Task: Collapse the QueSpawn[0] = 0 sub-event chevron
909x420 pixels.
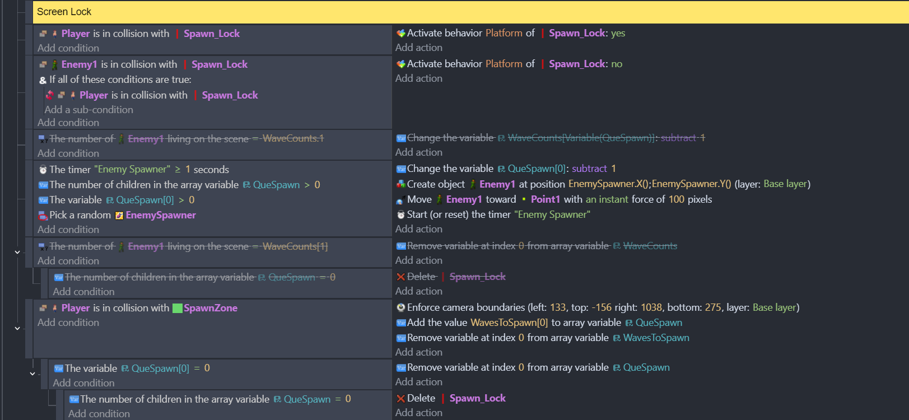Action: 32,374
